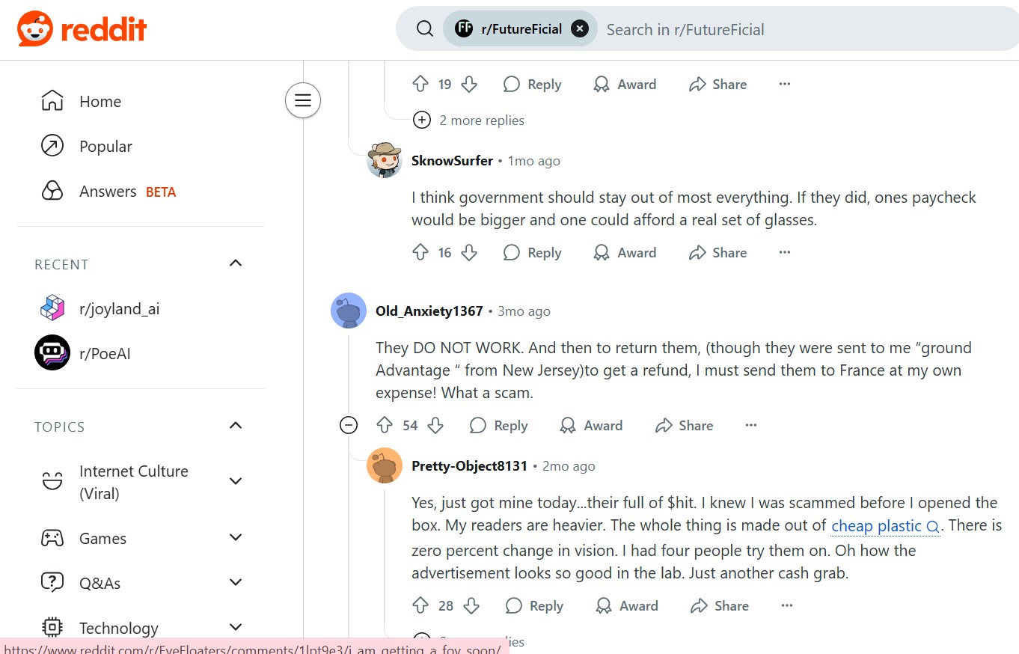Reply to Pretty-Object8131's comment
Screen dimensions: 1019x654
tap(534, 605)
